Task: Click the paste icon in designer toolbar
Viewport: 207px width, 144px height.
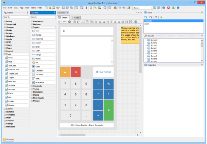Action: tap(79, 22)
